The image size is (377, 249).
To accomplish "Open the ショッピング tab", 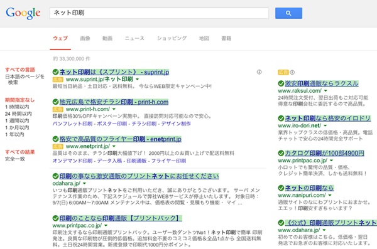I will coord(172,38).
